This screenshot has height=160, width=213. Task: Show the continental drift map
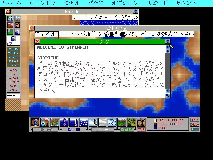(x=54, y=122)
